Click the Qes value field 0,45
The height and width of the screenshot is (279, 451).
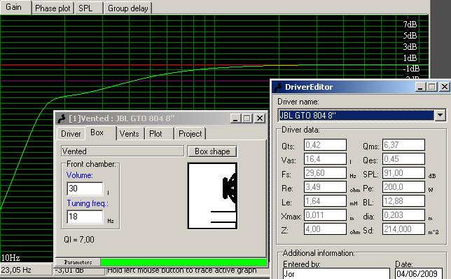point(403,159)
